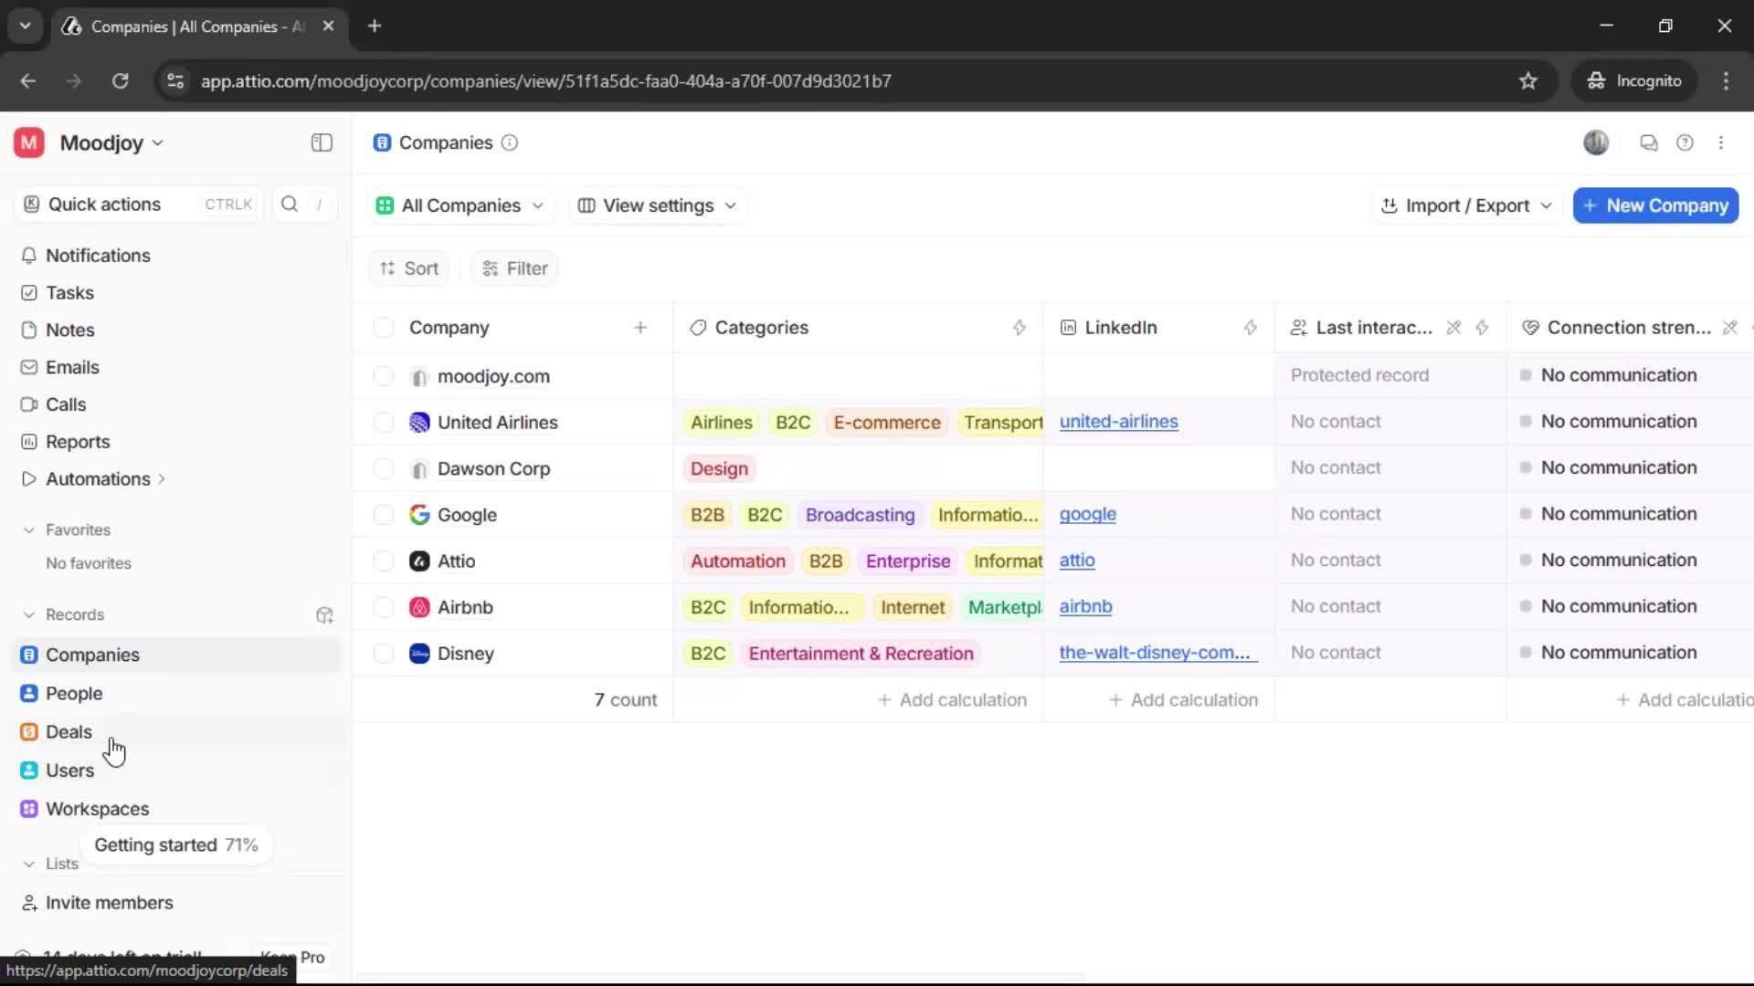Select the Disney row checkbox
This screenshot has height=986, width=1754.
coord(384,654)
